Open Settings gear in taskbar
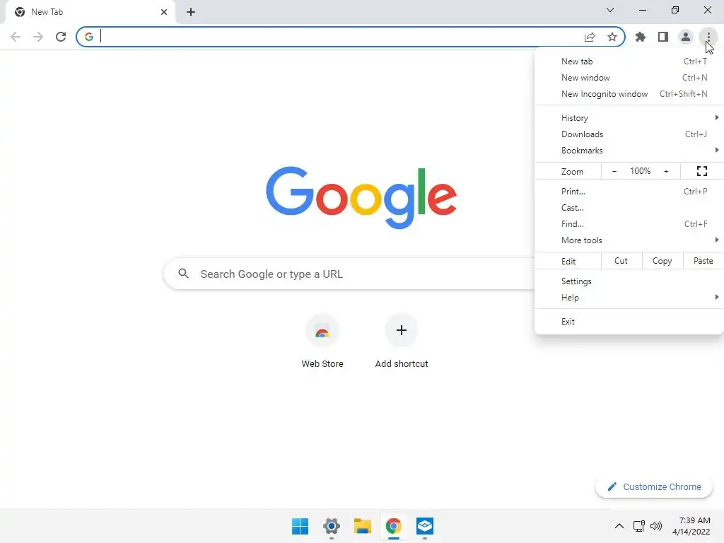 coord(331,526)
